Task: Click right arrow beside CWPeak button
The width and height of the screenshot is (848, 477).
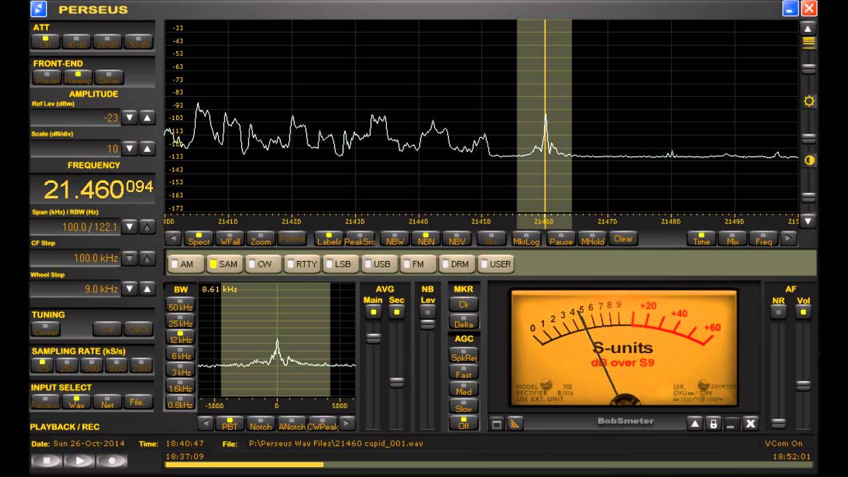Action: coord(347,423)
